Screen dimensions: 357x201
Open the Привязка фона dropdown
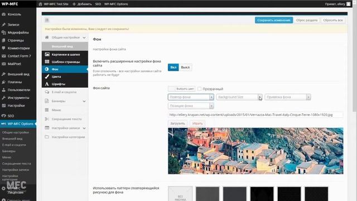coord(288,97)
